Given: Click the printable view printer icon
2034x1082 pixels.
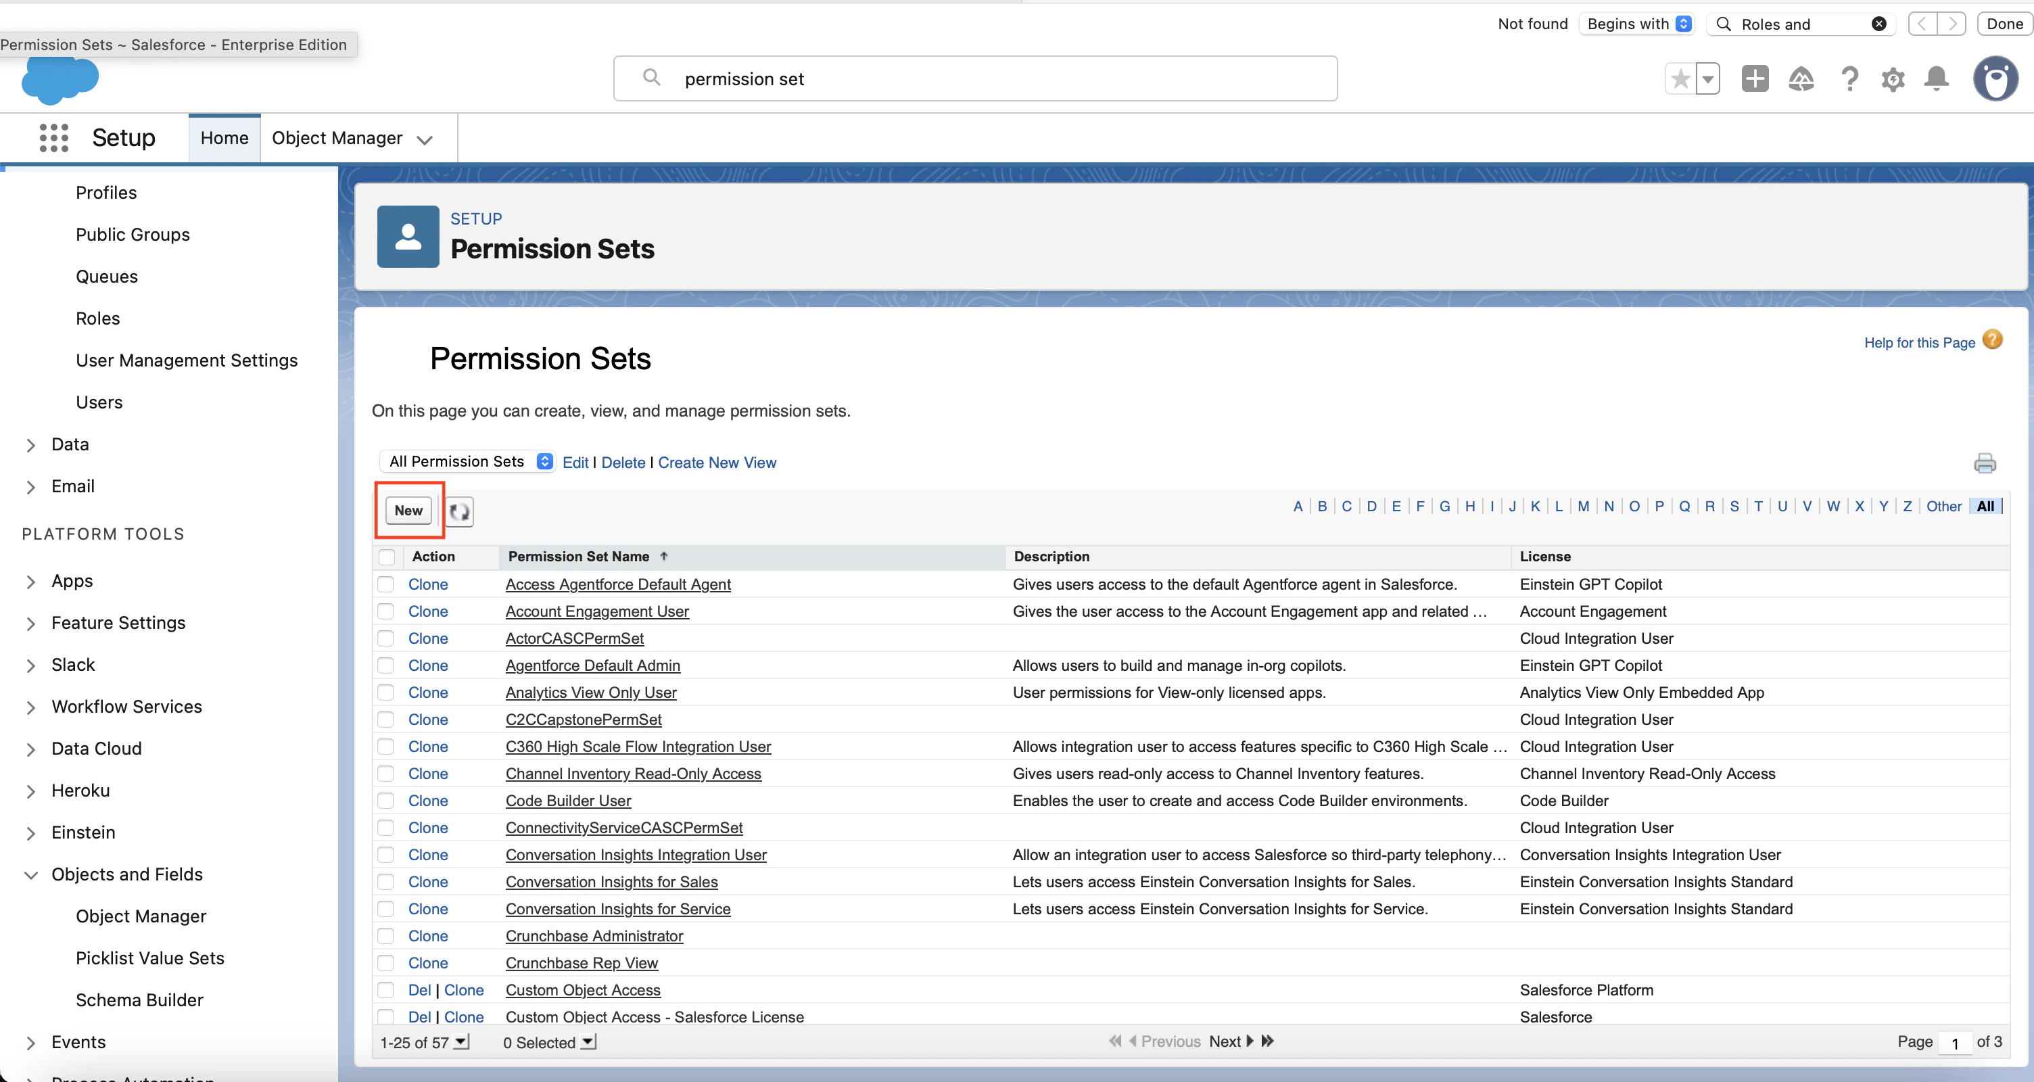Looking at the screenshot, I should [x=1984, y=463].
